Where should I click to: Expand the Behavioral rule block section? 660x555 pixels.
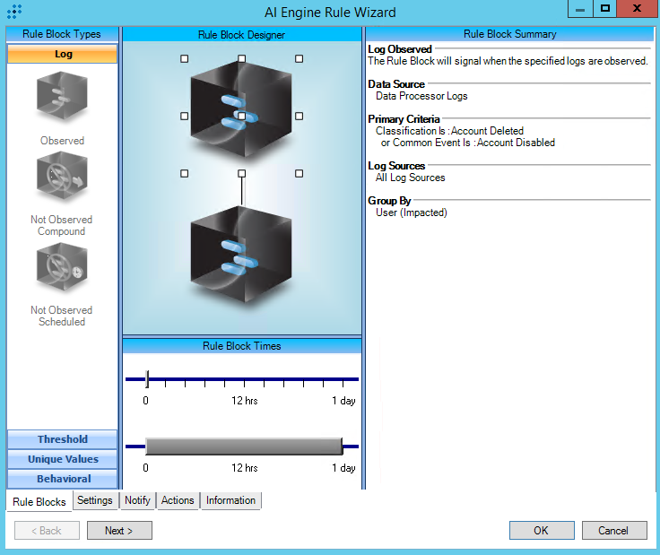[62, 479]
